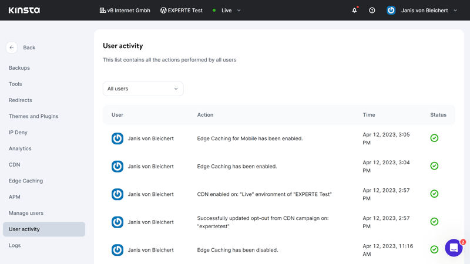The width and height of the screenshot is (470, 264).
Task: Open Edge Caching sidebar item
Action: click(x=26, y=181)
